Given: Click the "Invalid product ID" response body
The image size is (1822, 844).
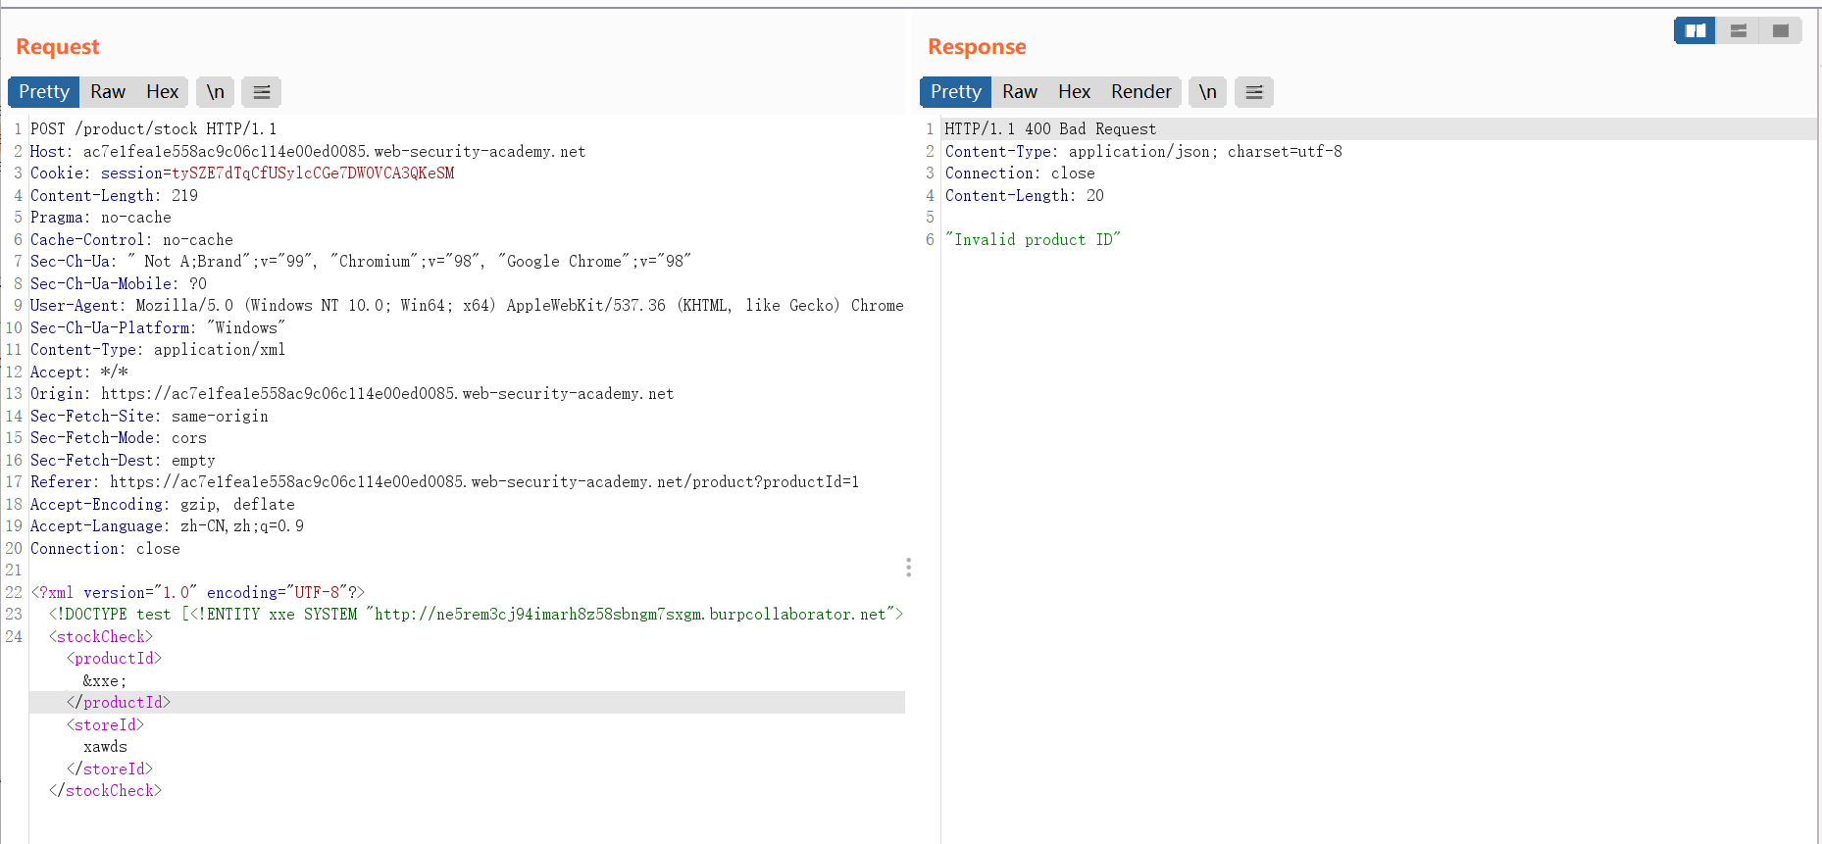Looking at the screenshot, I should click(x=1033, y=240).
